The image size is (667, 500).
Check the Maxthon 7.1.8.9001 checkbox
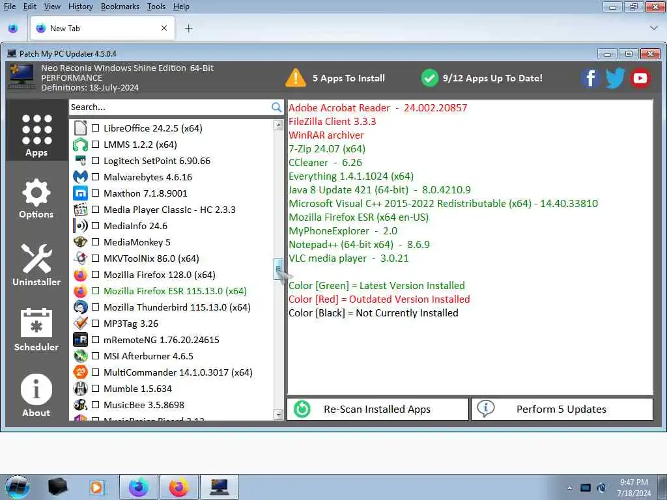[x=96, y=193]
